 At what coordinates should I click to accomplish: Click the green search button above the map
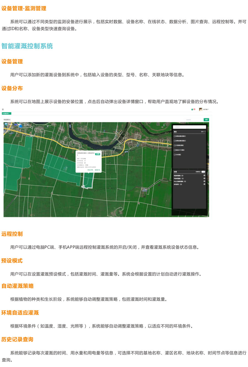coord(206,120)
